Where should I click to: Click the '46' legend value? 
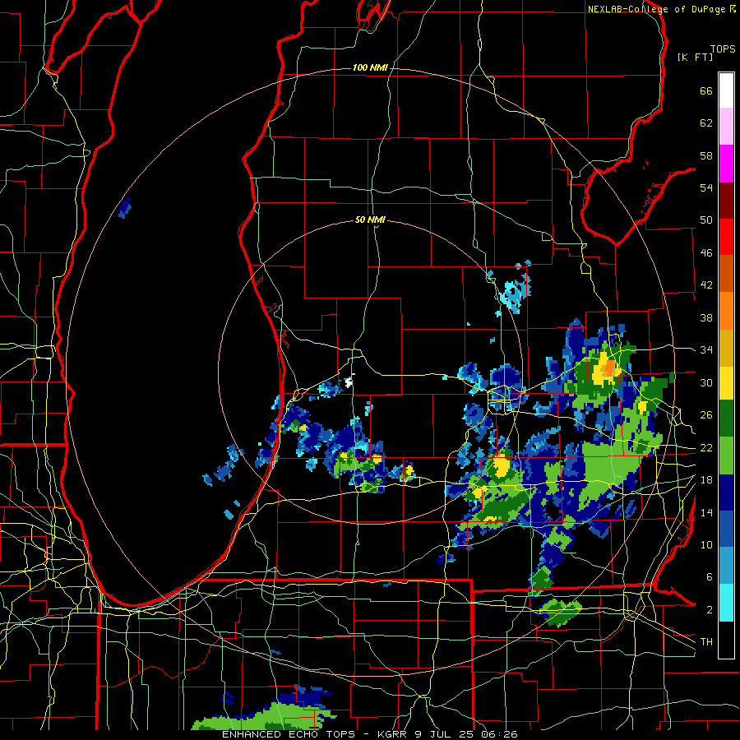coord(706,253)
